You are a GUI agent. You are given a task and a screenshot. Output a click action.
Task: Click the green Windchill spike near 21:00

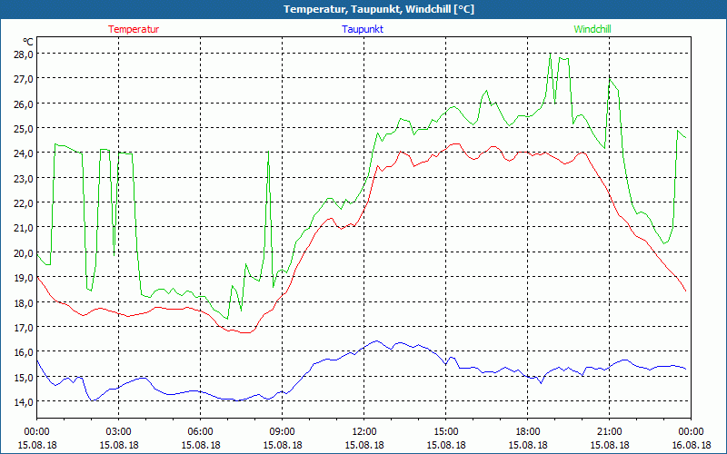point(610,80)
